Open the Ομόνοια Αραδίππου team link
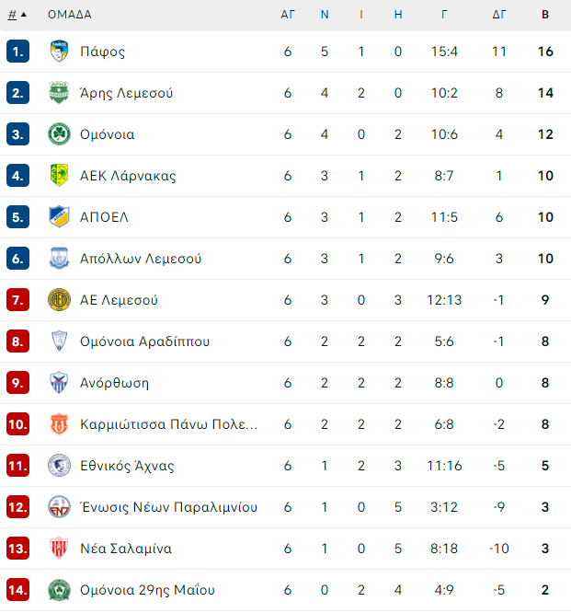571x613 pixels. click(x=145, y=341)
